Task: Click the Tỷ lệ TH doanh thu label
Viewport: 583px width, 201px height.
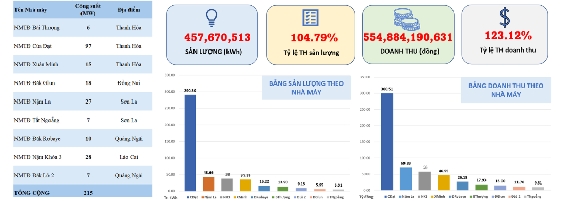Action: [x=507, y=50]
